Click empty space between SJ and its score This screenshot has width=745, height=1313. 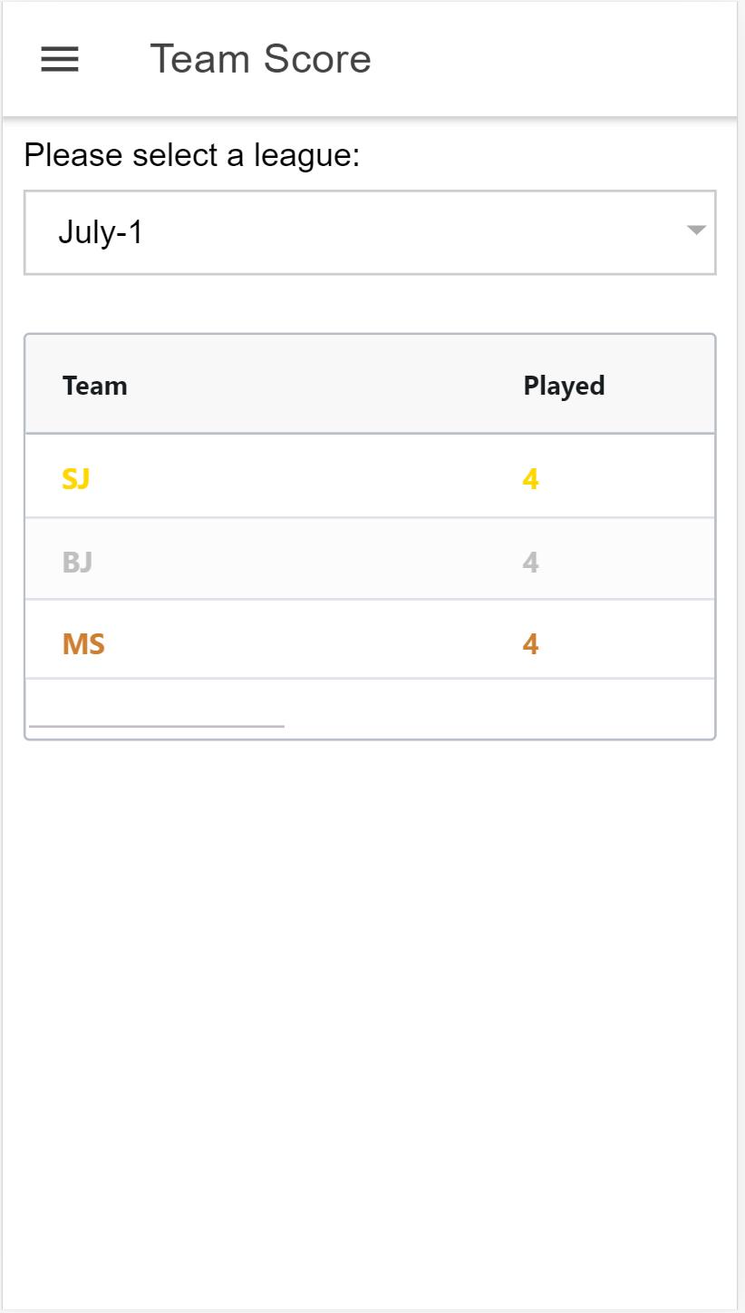click(x=299, y=478)
